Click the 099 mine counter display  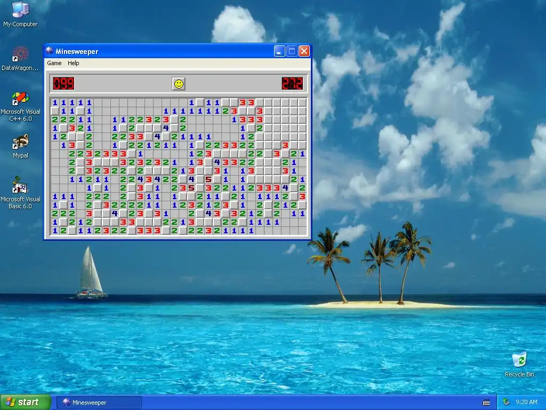pyautogui.click(x=63, y=84)
